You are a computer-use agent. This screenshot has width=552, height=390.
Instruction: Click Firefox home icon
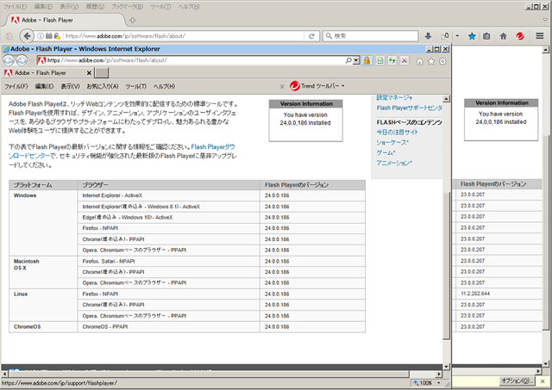(x=503, y=36)
